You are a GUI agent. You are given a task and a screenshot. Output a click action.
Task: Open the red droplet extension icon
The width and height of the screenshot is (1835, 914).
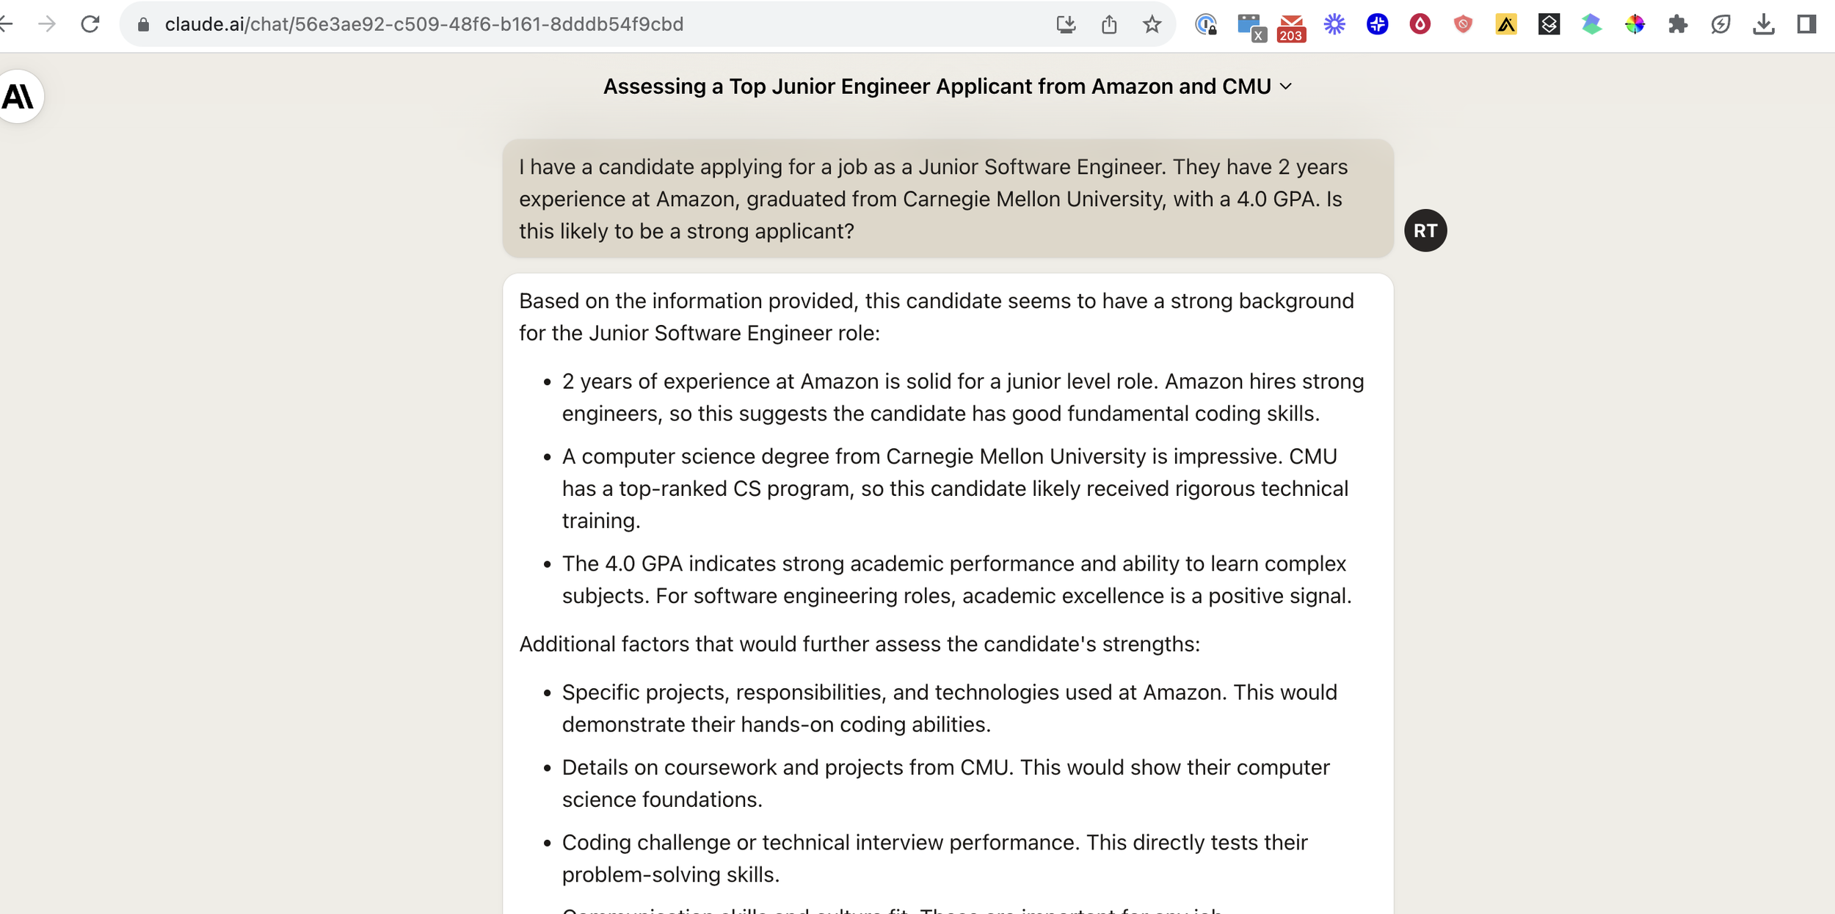coord(1420,24)
